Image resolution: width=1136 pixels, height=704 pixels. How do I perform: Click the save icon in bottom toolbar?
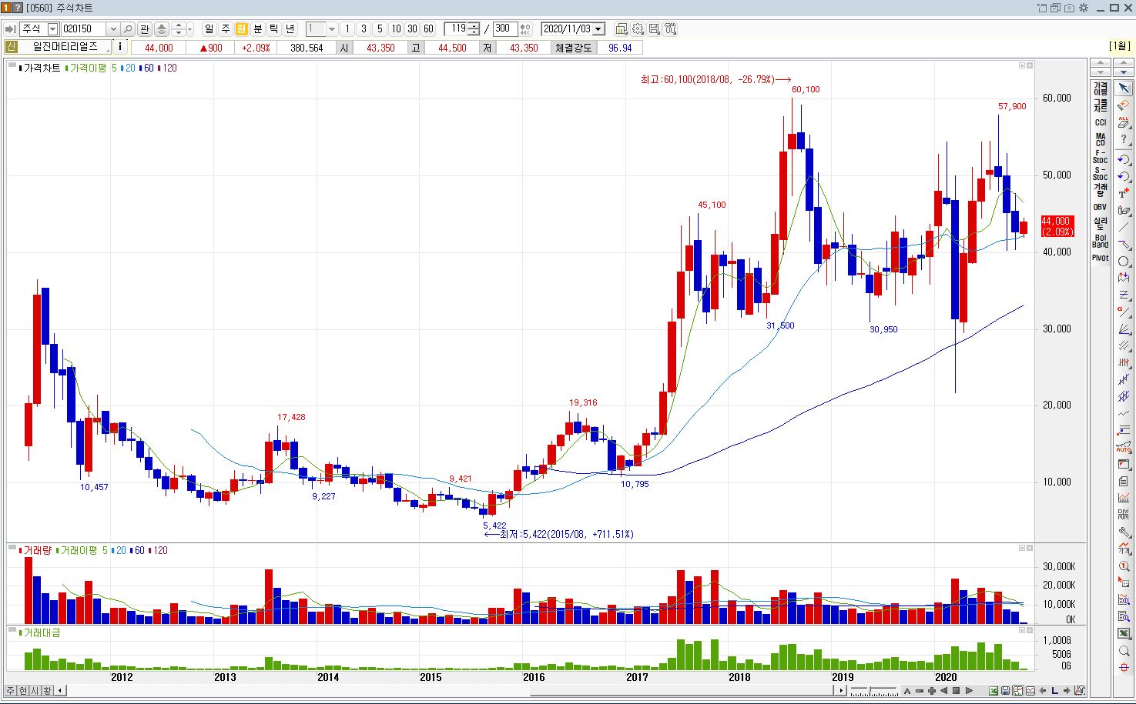pyautogui.click(x=1005, y=691)
